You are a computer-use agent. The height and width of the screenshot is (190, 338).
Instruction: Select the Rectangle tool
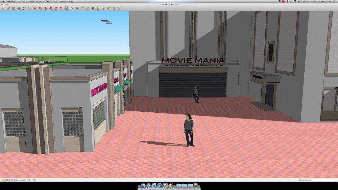coord(14,8)
